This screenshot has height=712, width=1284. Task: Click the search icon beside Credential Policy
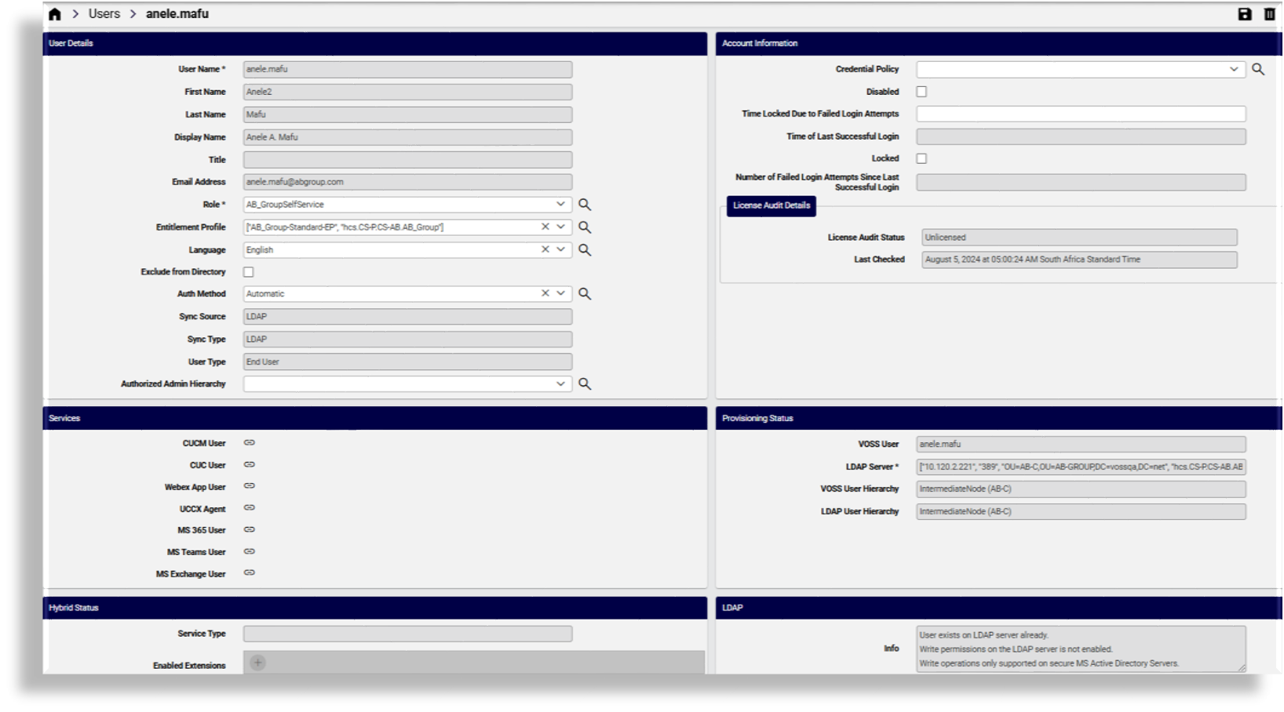[1258, 69]
